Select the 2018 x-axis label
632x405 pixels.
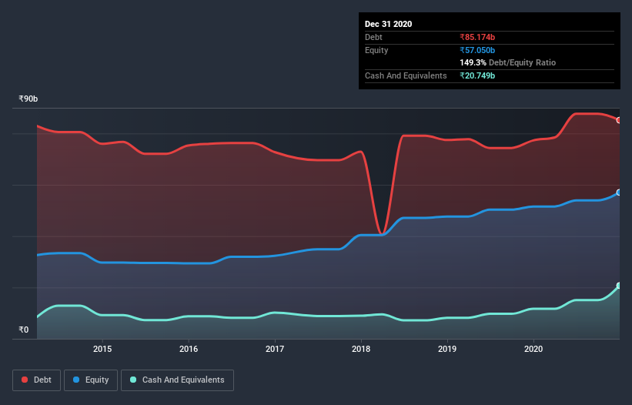361,349
